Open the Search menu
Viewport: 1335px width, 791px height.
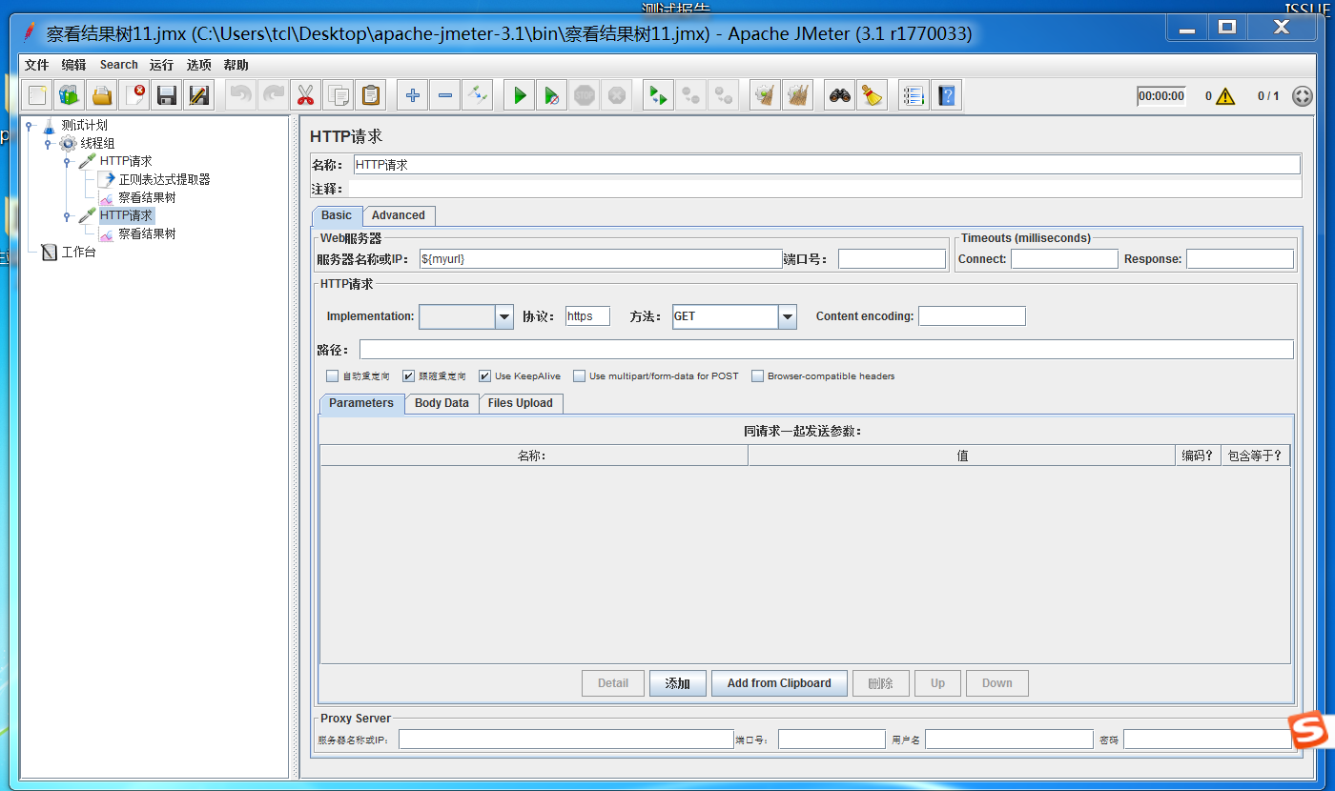(119, 65)
